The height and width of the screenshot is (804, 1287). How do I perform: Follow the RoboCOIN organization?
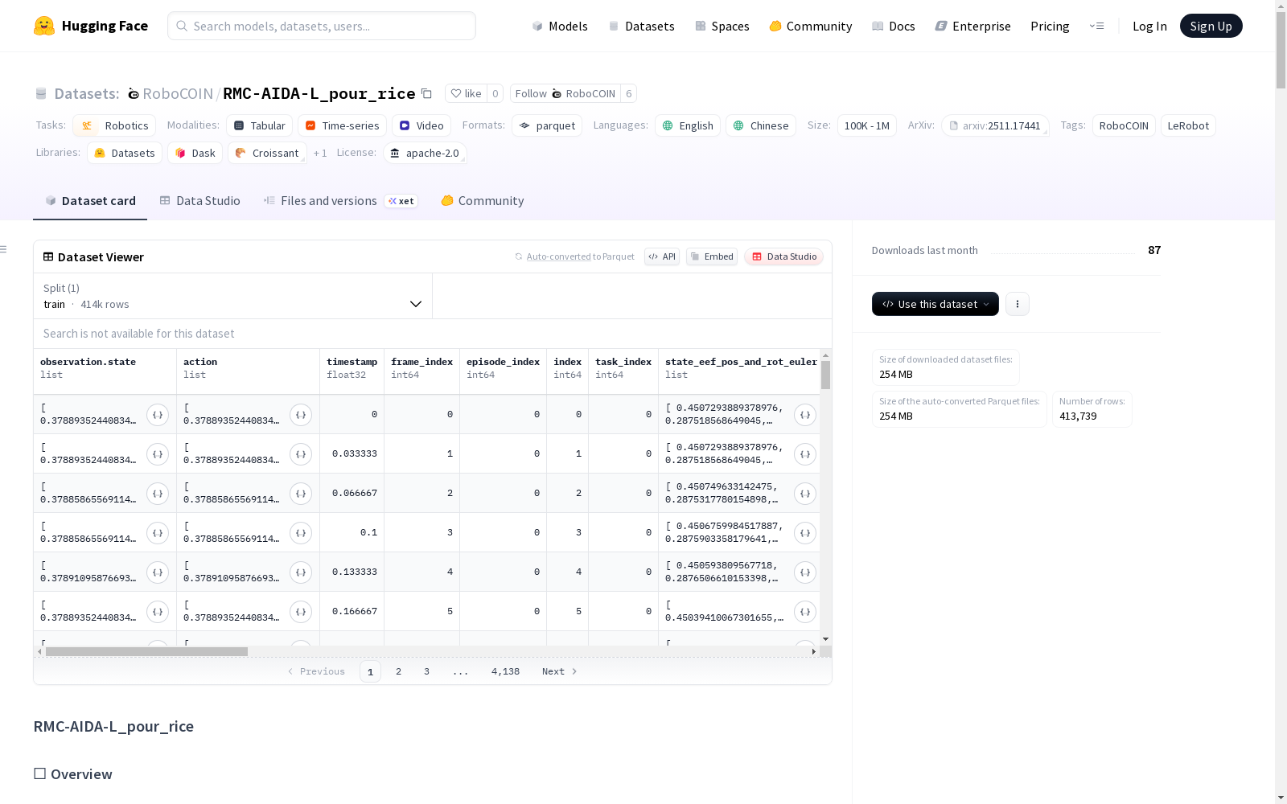(x=565, y=93)
